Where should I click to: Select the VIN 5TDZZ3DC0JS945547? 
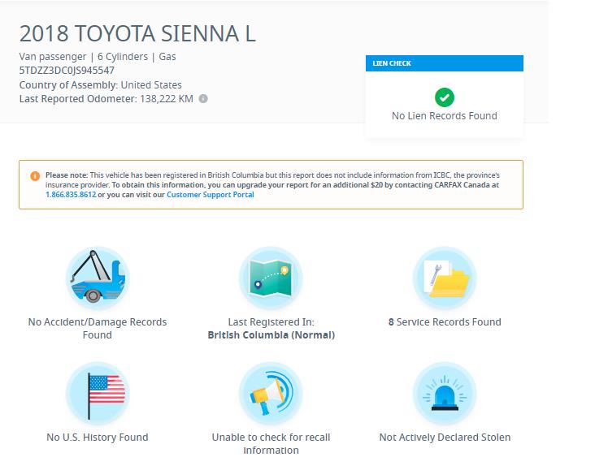click(x=67, y=71)
